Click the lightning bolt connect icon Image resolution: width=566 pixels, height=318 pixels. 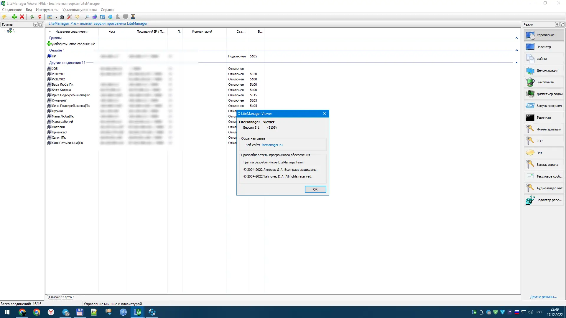pos(4,17)
